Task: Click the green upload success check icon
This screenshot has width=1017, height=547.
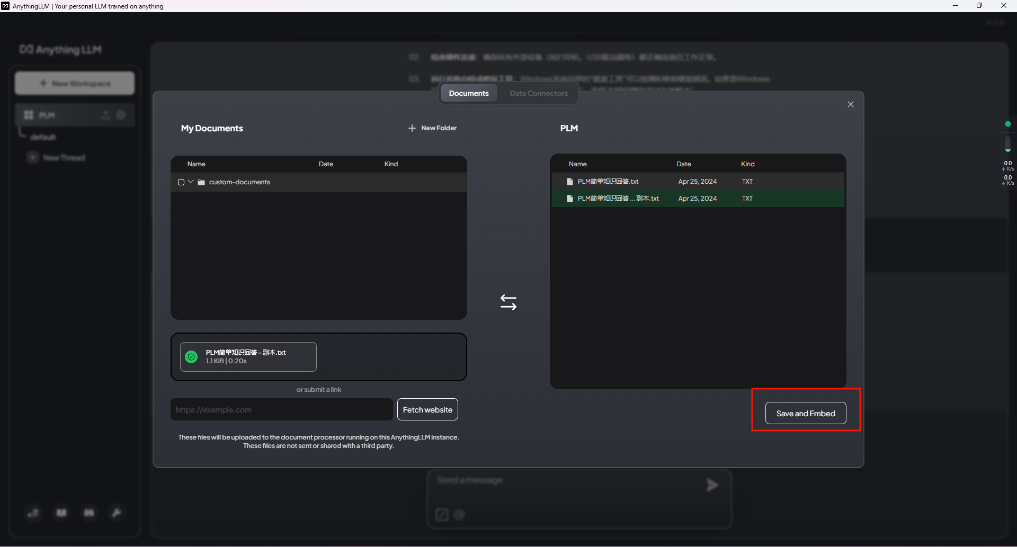Action: pos(191,357)
